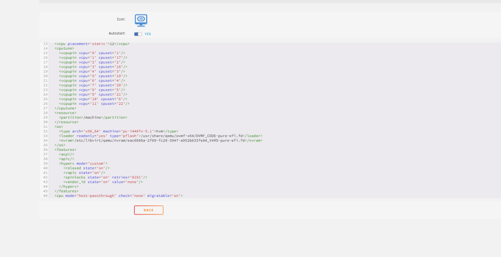
Task: Click the closing </hyperv> tag line
Action: (69, 186)
